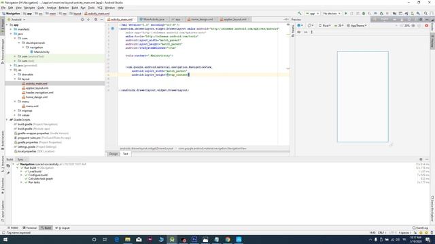Open the Refactor menu
The height and width of the screenshot is (244, 435).
(x=64, y=7)
